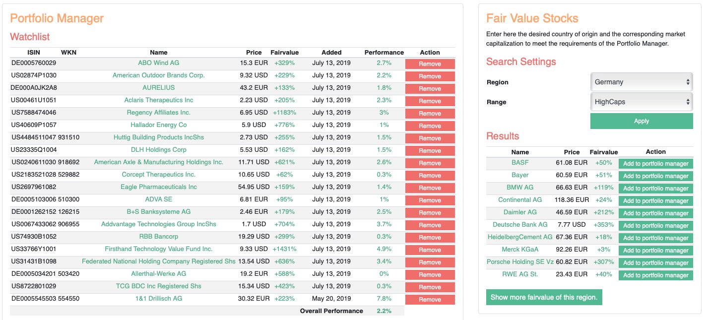Remove Hallador Energy Co from watchlist
The image size is (706, 320).
pyautogui.click(x=430, y=126)
